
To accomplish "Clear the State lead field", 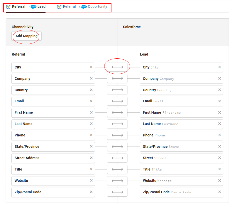I will [220, 147].
